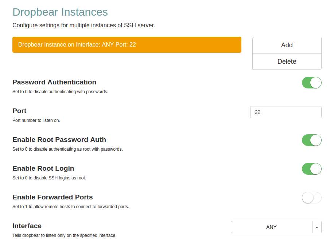Click the 'Configure settings for multiple instances' text
The width and height of the screenshot is (334, 242).
pos(83,25)
